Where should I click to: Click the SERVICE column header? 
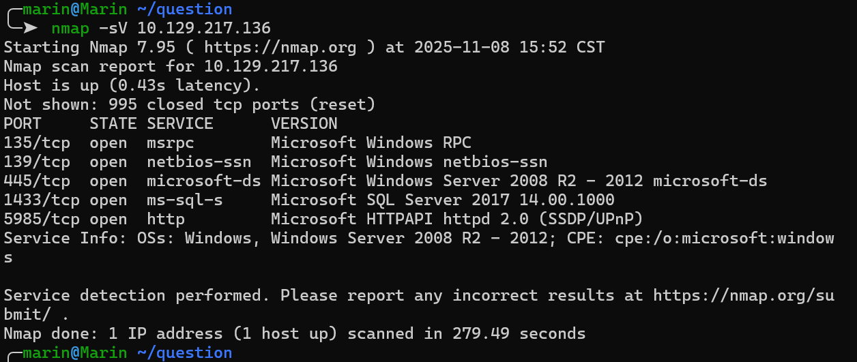(180, 124)
